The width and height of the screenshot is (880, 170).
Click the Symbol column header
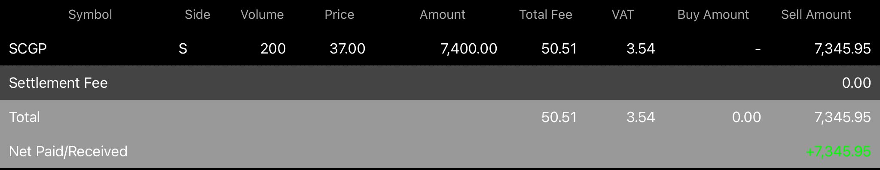[x=90, y=15]
